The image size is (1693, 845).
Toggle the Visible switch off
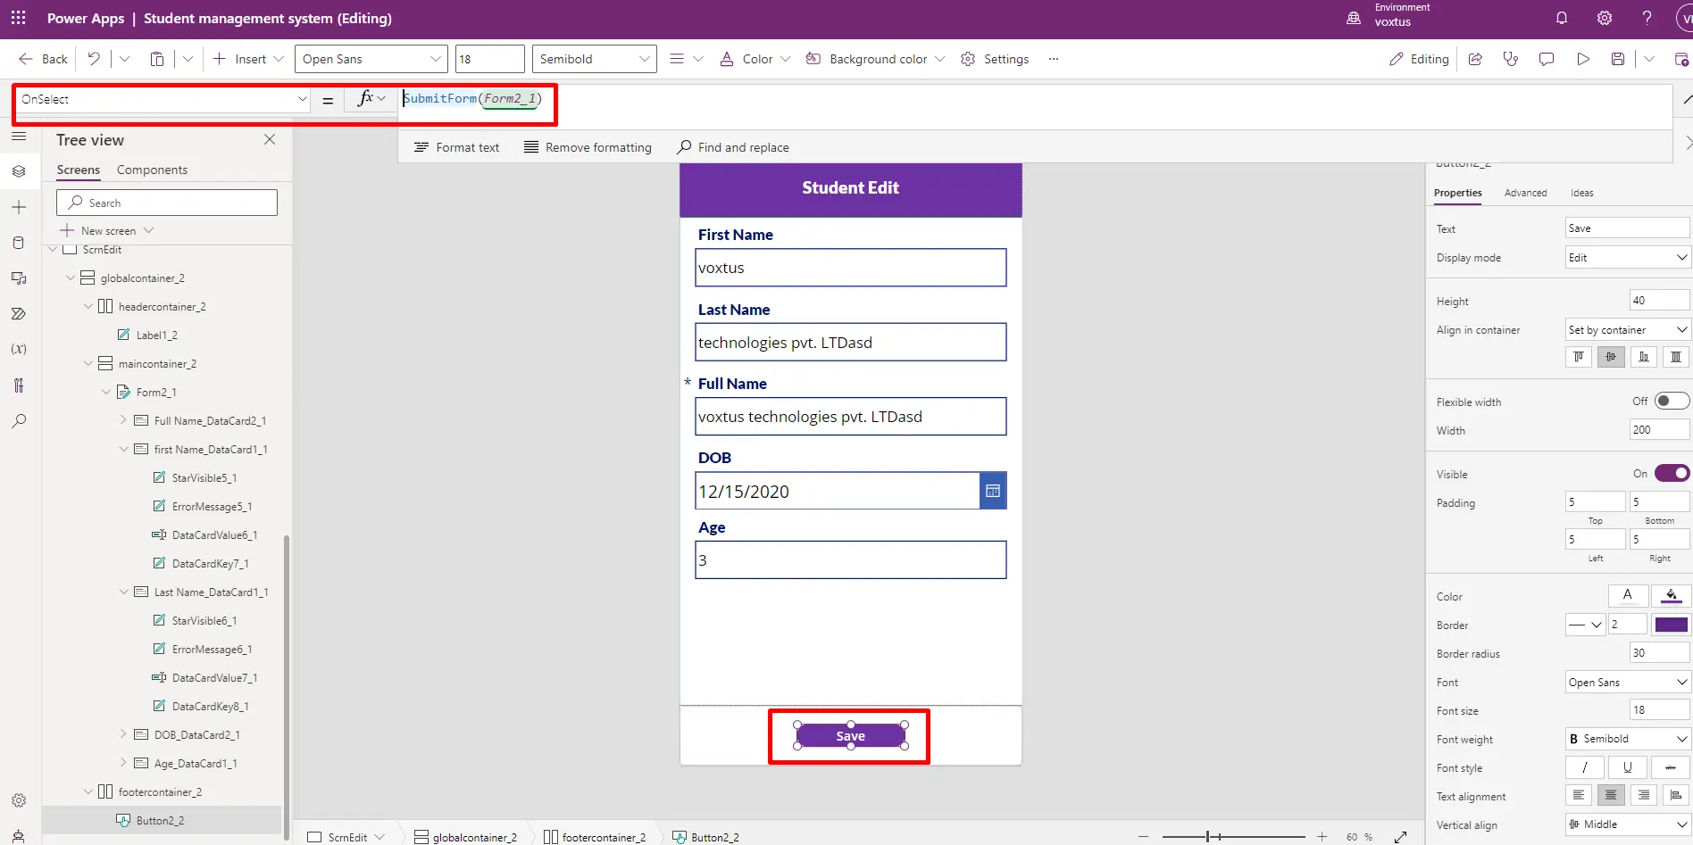(x=1672, y=473)
